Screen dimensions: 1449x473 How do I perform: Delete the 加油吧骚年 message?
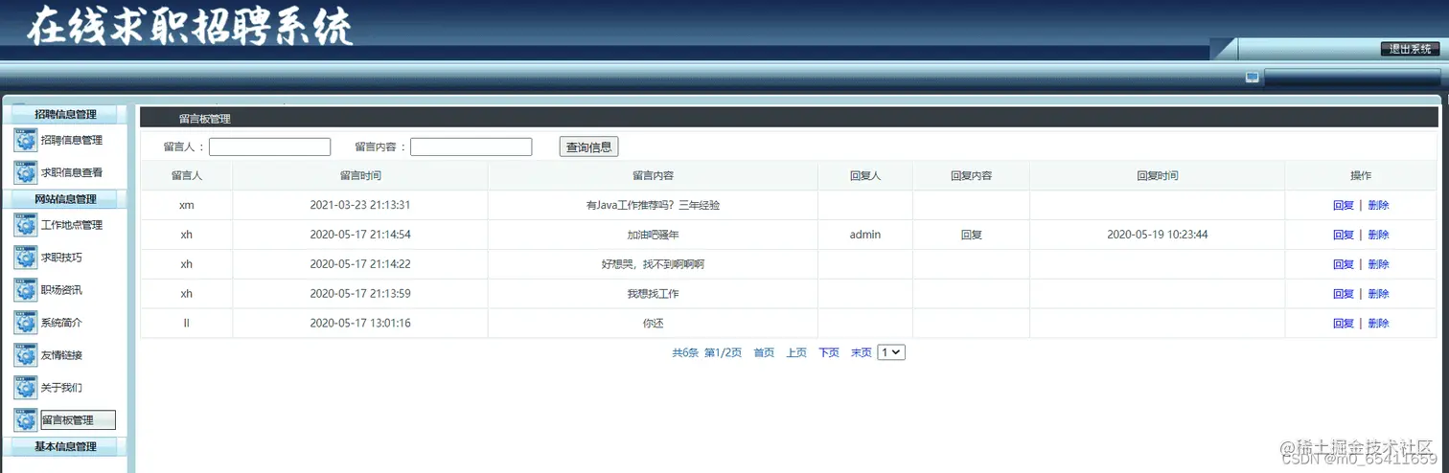tap(1378, 235)
